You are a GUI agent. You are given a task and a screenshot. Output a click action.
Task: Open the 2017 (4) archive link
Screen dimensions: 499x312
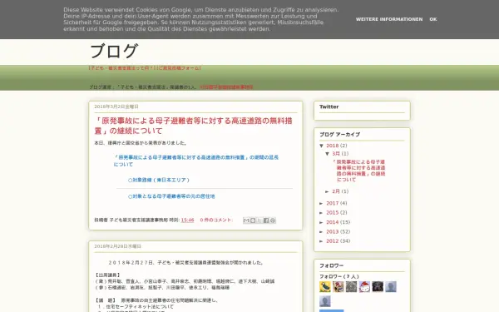coord(332,203)
